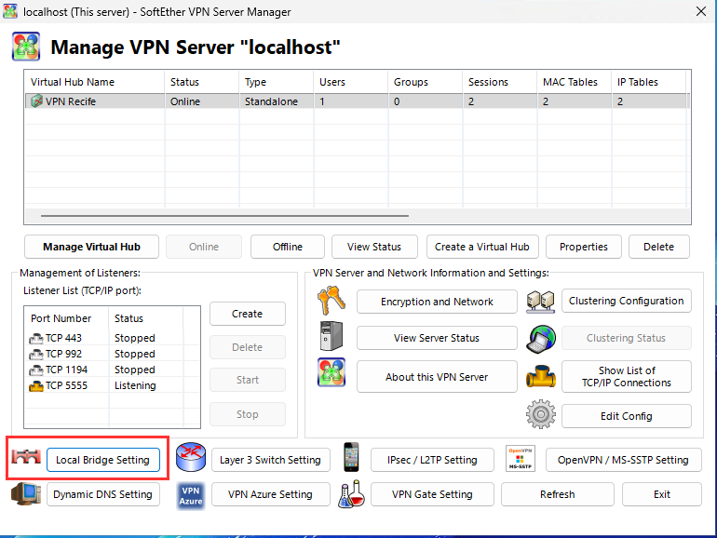
Task: Click the MAC Tables column header
Action: coord(575,82)
